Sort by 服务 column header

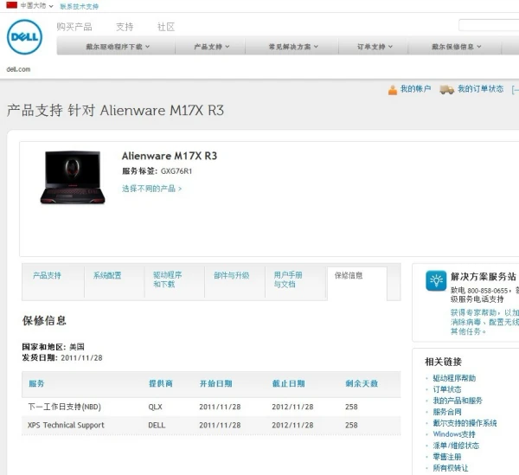coord(36,383)
